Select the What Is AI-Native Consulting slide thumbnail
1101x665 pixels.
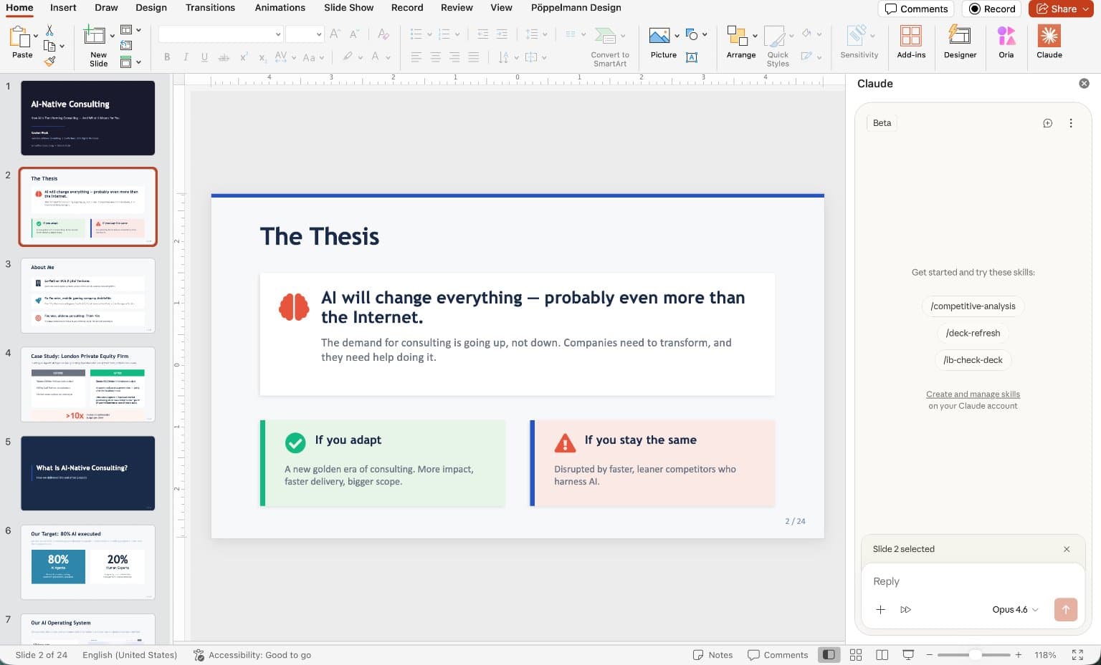(x=87, y=473)
